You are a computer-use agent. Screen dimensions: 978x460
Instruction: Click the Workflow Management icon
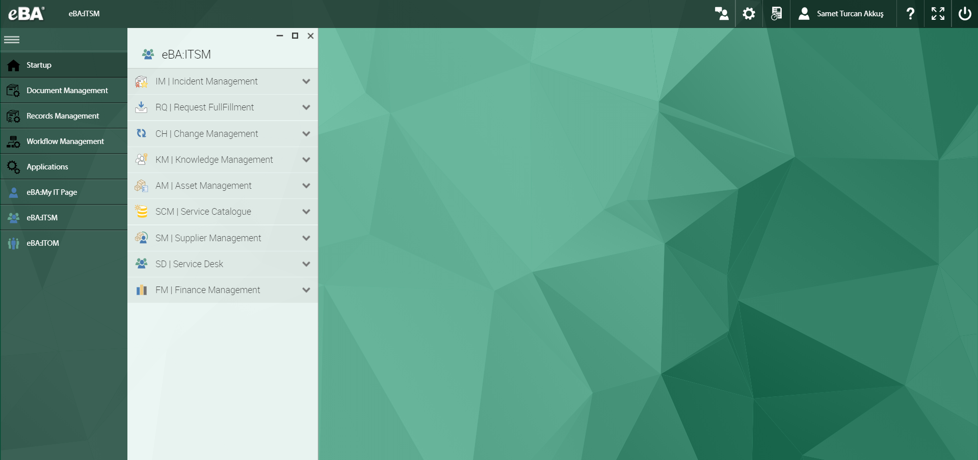14,141
